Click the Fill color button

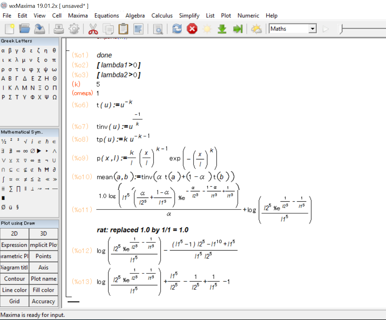click(x=44, y=290)
